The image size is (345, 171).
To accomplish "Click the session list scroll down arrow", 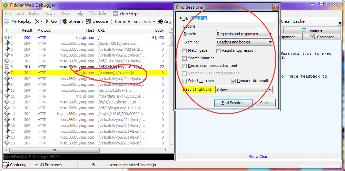I will tap(171, 144).
